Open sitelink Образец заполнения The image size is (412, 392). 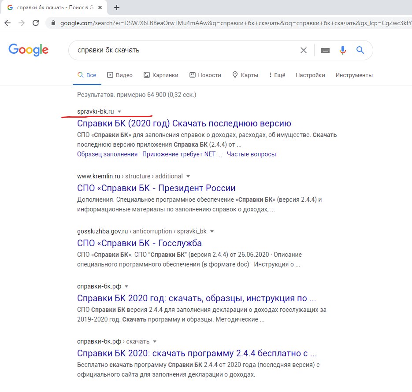(x=107, y=154)
